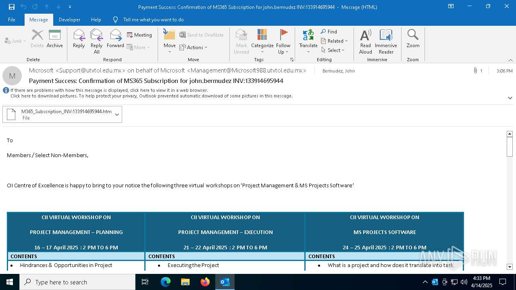This screenshot has width=516, height=290.
Task: Open the Categorize color menu
Action: tap(262, 41)
